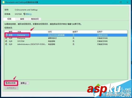Sort by the 访问 column header
Screen dimensions: 132x98
point(50,32)
